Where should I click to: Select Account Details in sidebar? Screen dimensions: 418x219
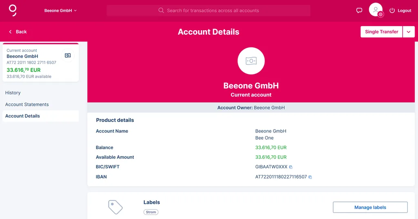(40, 116)
